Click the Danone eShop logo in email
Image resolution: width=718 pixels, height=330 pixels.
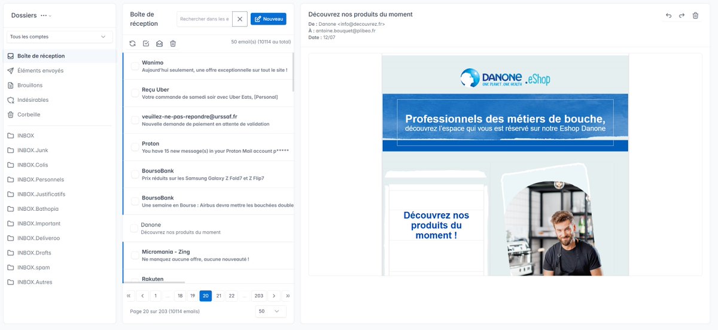pyautogui.click(x=505, y=77)
